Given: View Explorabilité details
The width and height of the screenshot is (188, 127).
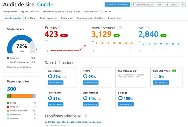Looking at the screenshot, I should click(x=55, y=83).
